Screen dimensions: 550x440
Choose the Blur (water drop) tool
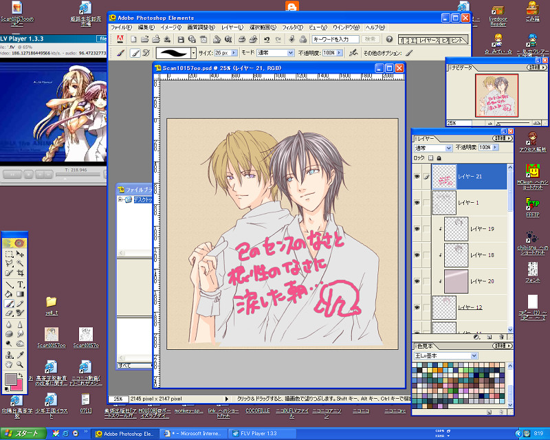[x=9, y=324]
